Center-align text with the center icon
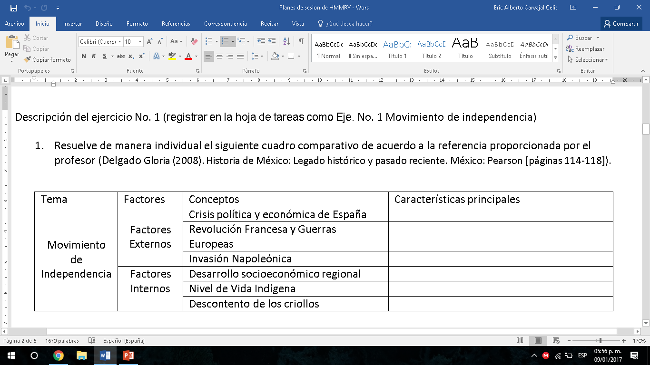 [x=219, y=56]
